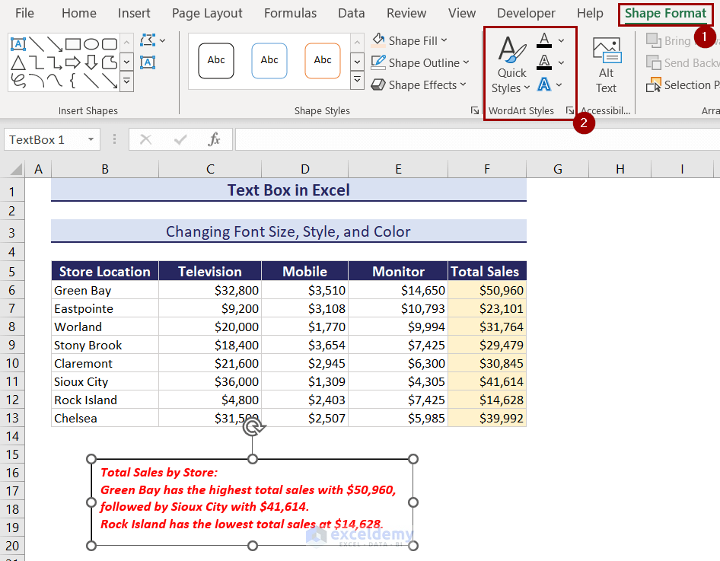Screen dimensions: 720x561
Task: Apply the blue outlined Abc shape style
Action: (x=269, y=61)
